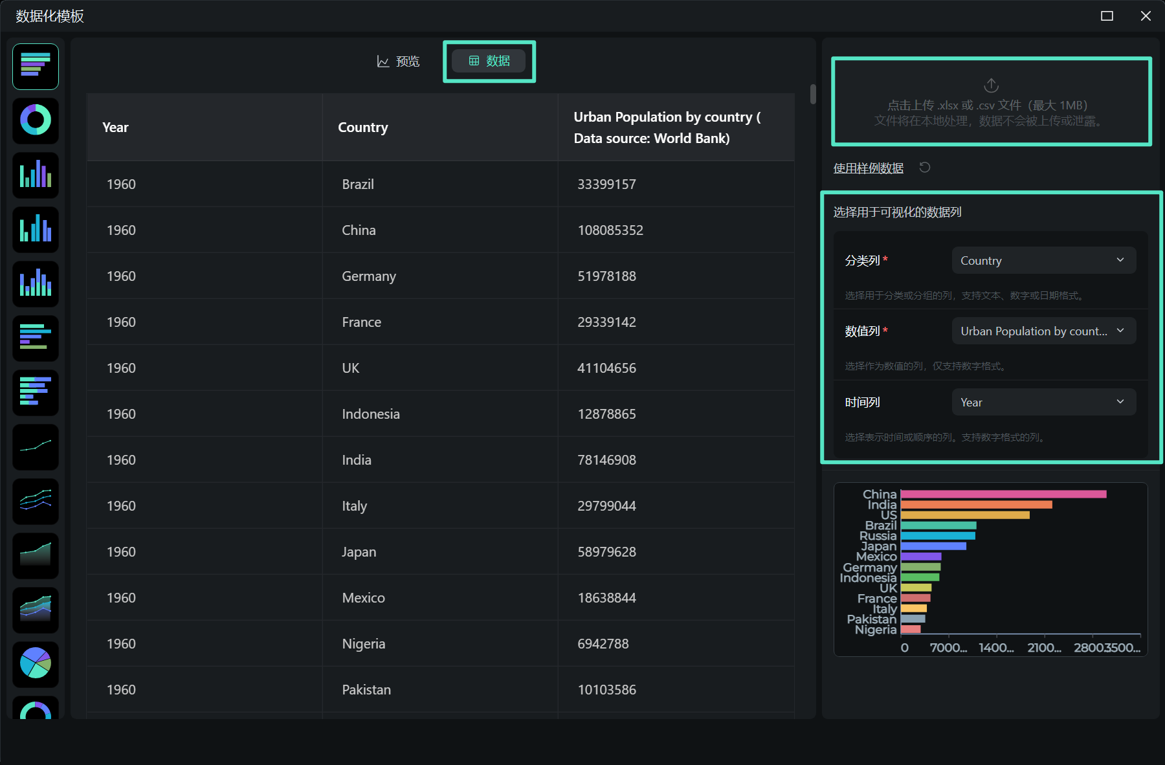Click the 使用样例数据 link
This screenshot has width=1165, height=765.
(x=868, y=168)
